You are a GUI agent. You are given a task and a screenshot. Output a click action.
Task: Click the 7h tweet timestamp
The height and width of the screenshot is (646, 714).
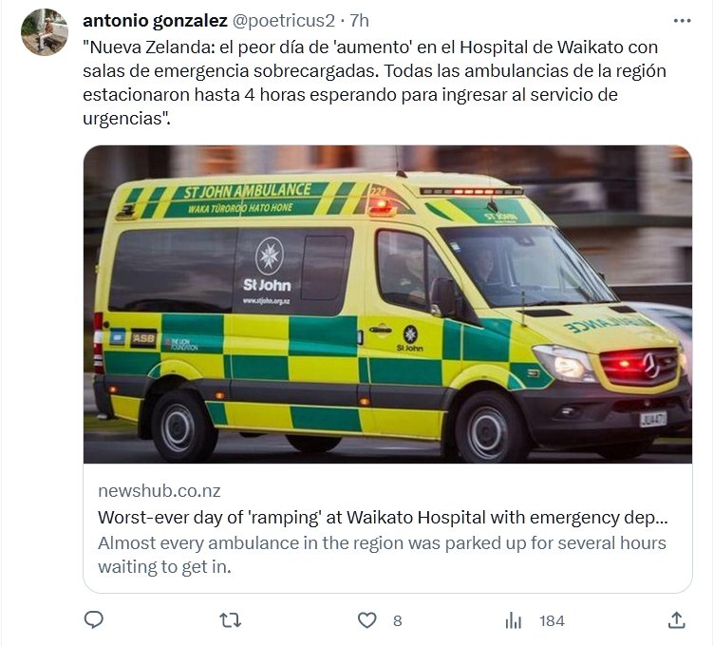pyautogui.click(x=359, y=21)
